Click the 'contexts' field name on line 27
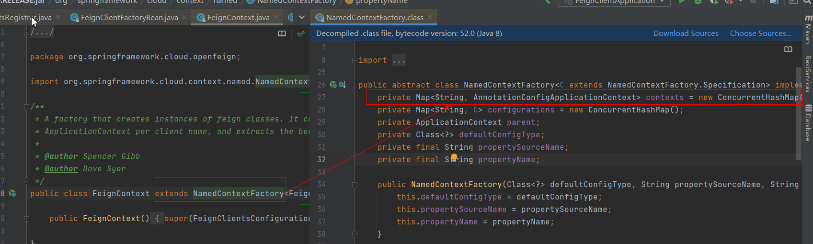This screenshot has width=813, height=244. tap(665, 98)
